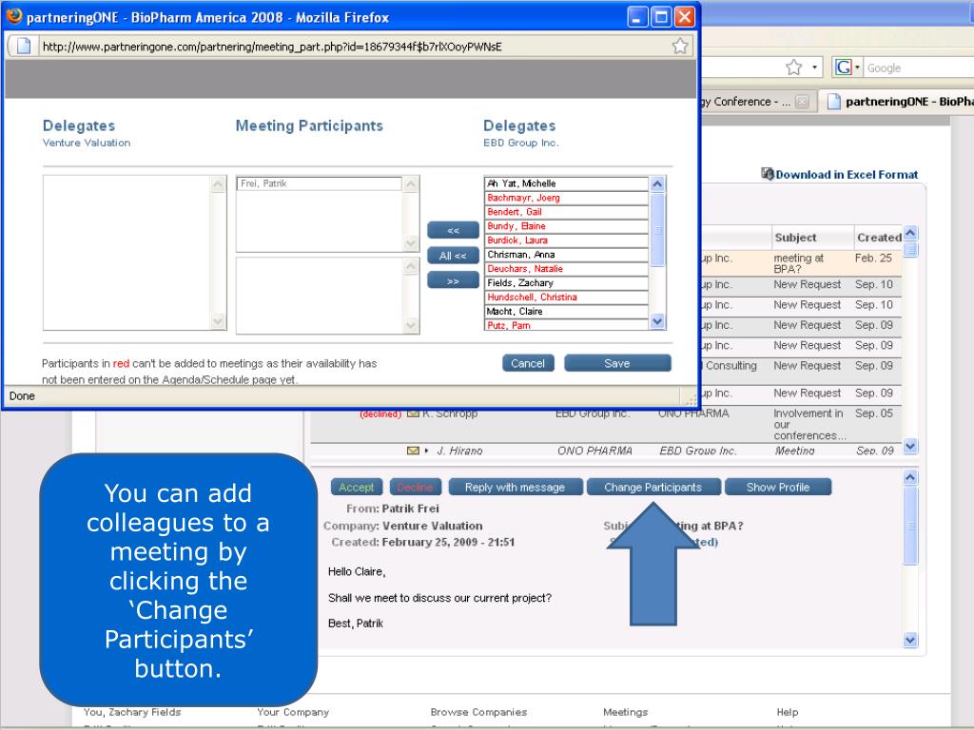The width and height of the screenshot is (974, 730).
Task: Maximize the partneringONE popup window
Action: click(661, 17)
